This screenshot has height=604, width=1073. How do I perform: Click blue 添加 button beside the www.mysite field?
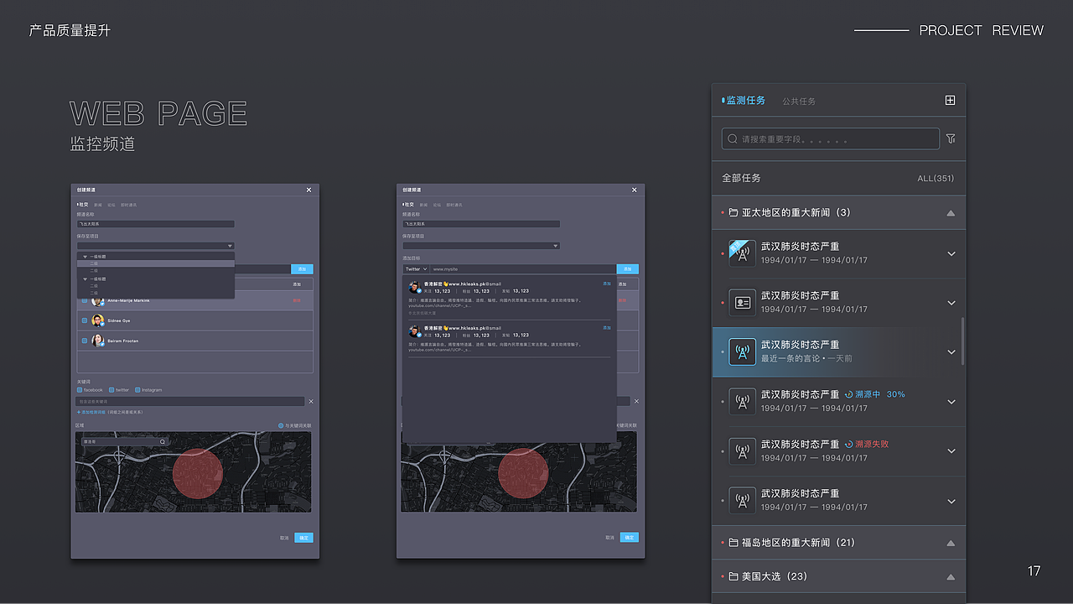(627, 269)
